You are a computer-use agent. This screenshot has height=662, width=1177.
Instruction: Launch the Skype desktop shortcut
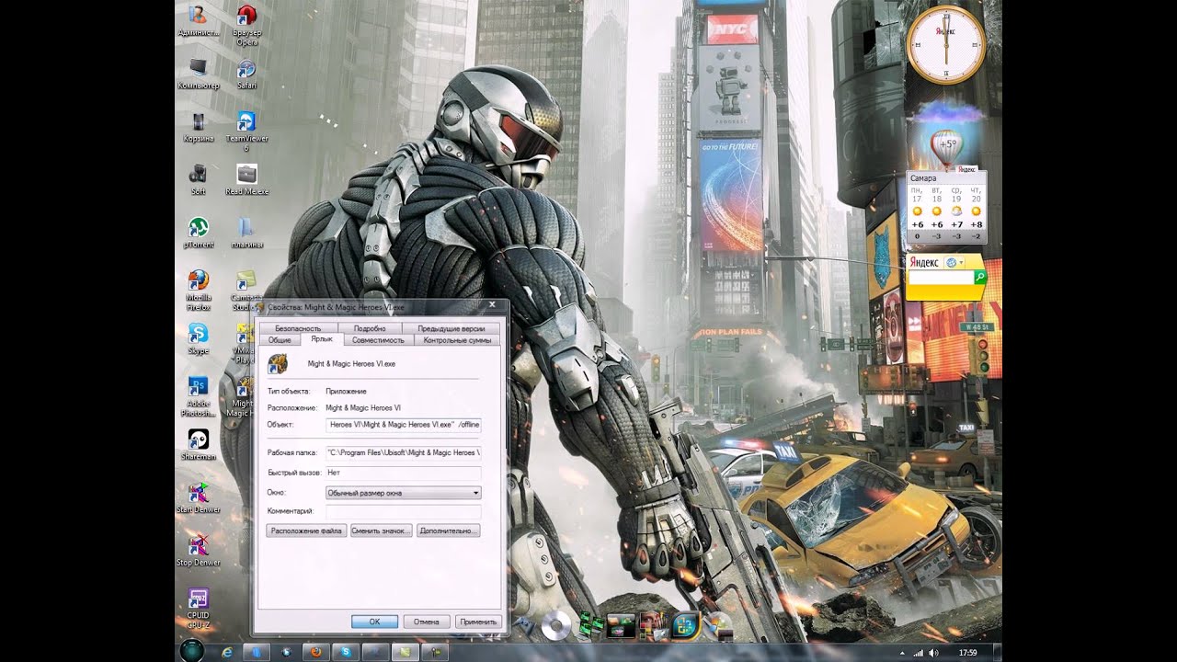198,338
